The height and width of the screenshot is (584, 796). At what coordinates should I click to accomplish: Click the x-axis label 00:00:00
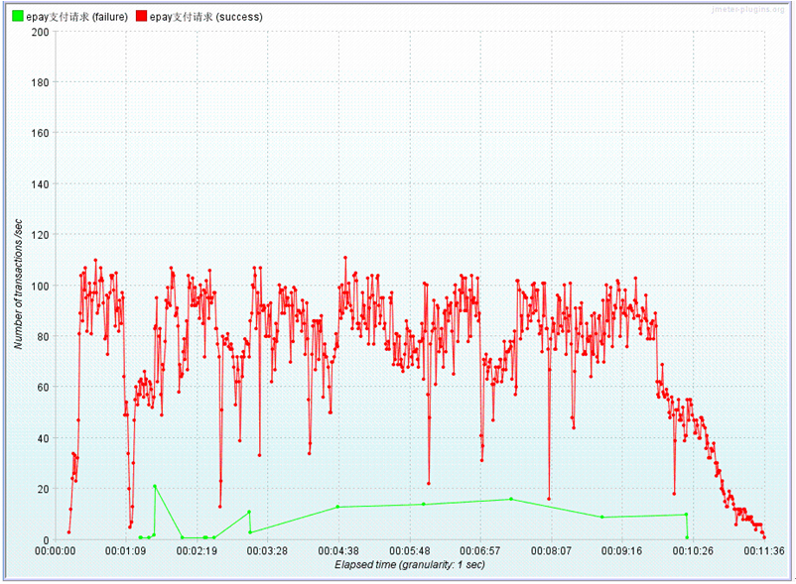(55, 551)
